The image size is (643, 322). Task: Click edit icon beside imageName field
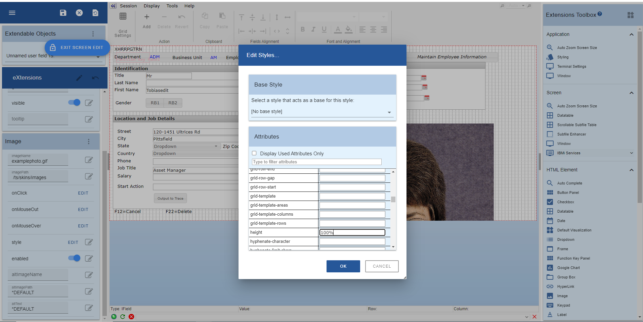89,160
